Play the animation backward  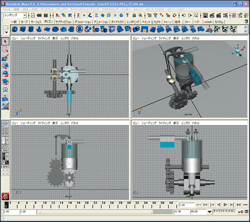218,205
